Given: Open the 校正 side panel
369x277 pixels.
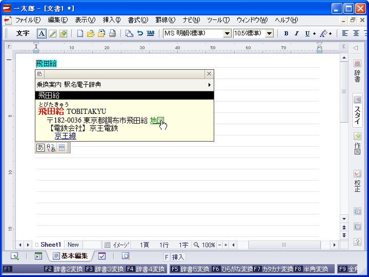Looking at the screenshot, I should pos(357,181).
